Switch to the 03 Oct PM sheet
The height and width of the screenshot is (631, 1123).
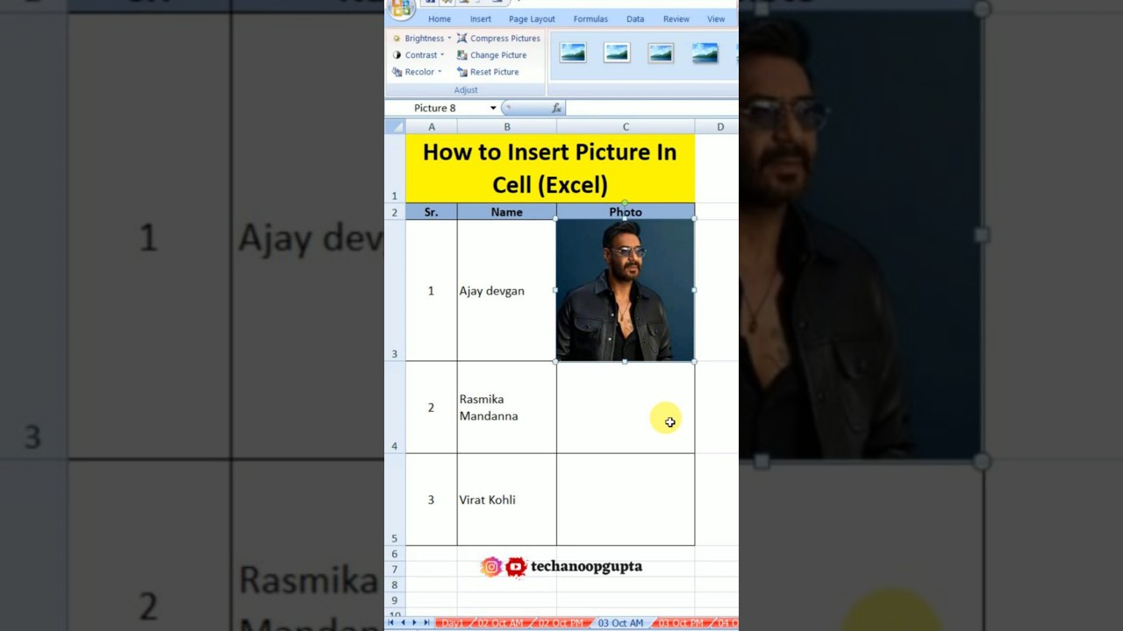[x=681, y=623]
